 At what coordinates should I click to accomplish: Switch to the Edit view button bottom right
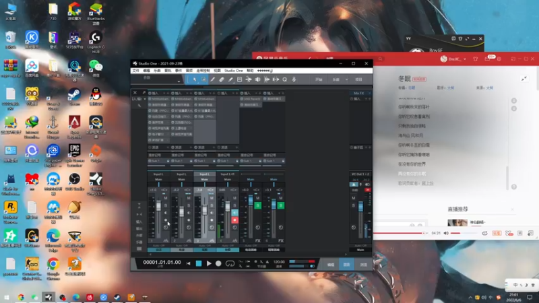pos(331,265)
